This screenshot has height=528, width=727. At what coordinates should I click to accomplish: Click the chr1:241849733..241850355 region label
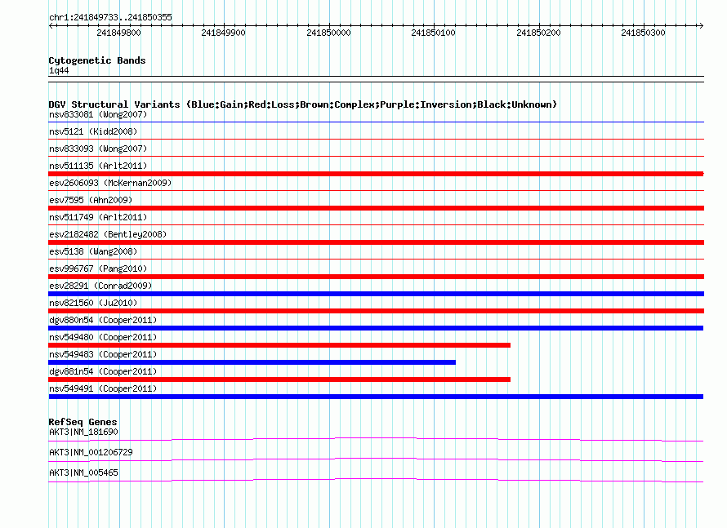coord(110,17)
